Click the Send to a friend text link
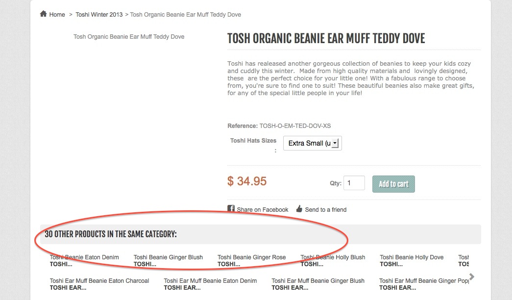The image size is (512, 300). (325, 210)
